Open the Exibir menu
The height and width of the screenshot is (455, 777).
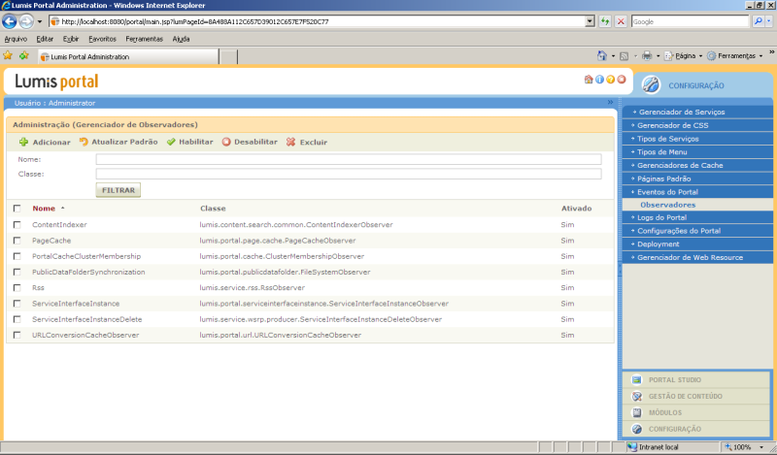[70, 39]
